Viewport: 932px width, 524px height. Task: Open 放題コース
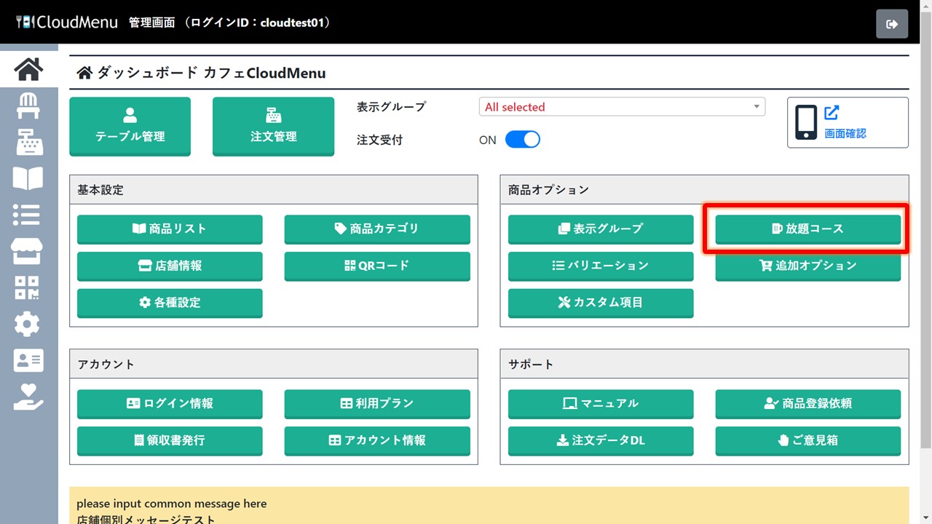tap(808, 229)
